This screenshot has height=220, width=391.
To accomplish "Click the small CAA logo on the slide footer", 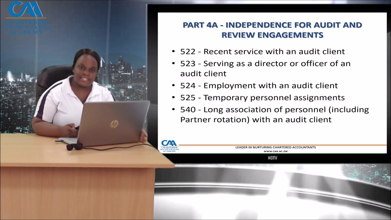I will 170,146.
